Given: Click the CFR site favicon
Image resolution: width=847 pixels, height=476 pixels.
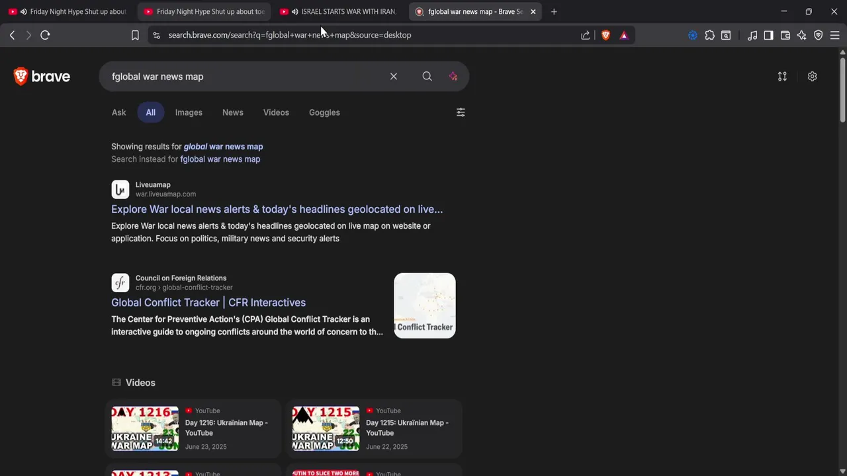Looking at the screenshot, I should (x=120, y=283).
